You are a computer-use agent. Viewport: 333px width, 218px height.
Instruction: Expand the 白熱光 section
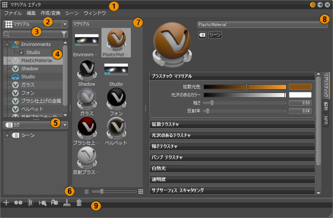pos(232,168)
